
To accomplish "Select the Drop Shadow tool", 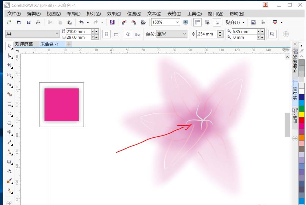I will click(x=9, y=162).
